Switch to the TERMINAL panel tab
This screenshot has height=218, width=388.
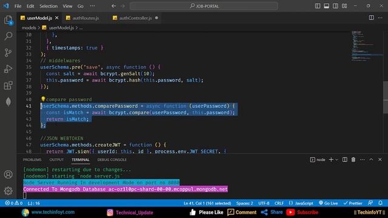point(81,160)
